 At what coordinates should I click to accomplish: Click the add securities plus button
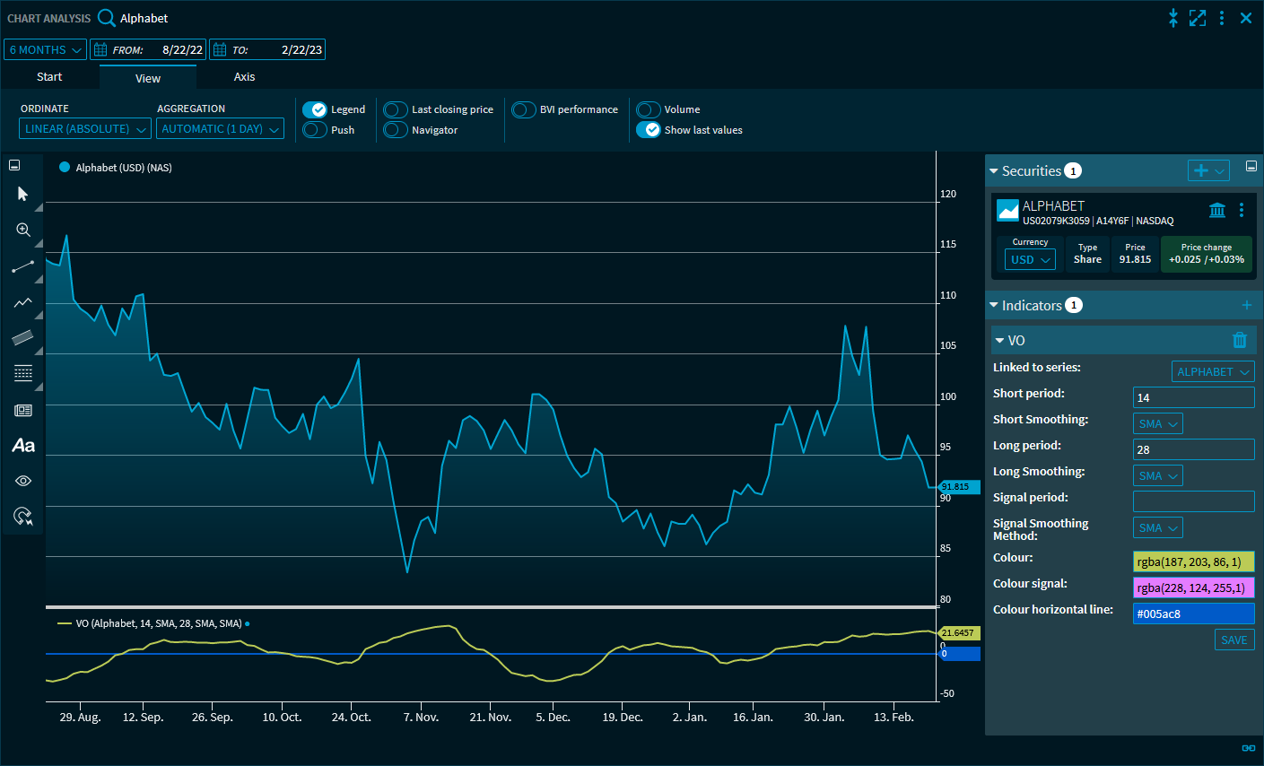point(1200,170)
